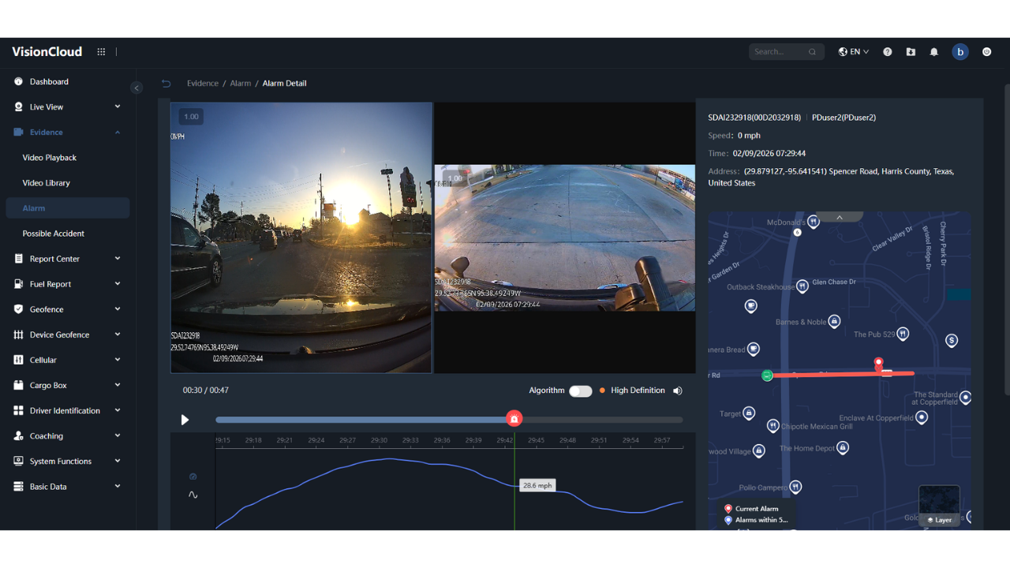The image size is (1010, 568).
Task: Open the EN language dropdown
Action: [x=854, y=52]
